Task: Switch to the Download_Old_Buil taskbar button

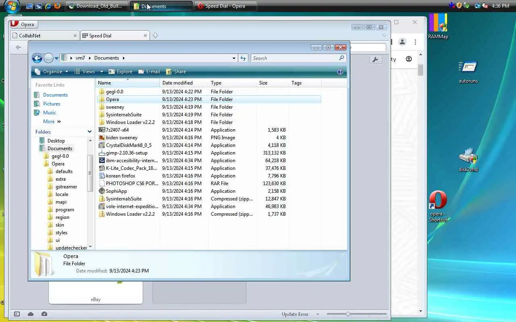Action: tap(96, 6)
